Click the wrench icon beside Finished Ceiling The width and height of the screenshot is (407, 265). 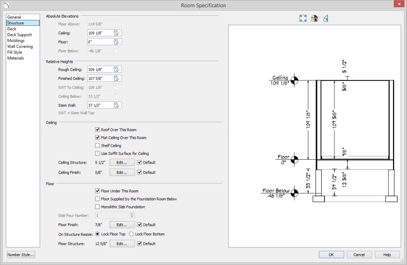point(116,78)
